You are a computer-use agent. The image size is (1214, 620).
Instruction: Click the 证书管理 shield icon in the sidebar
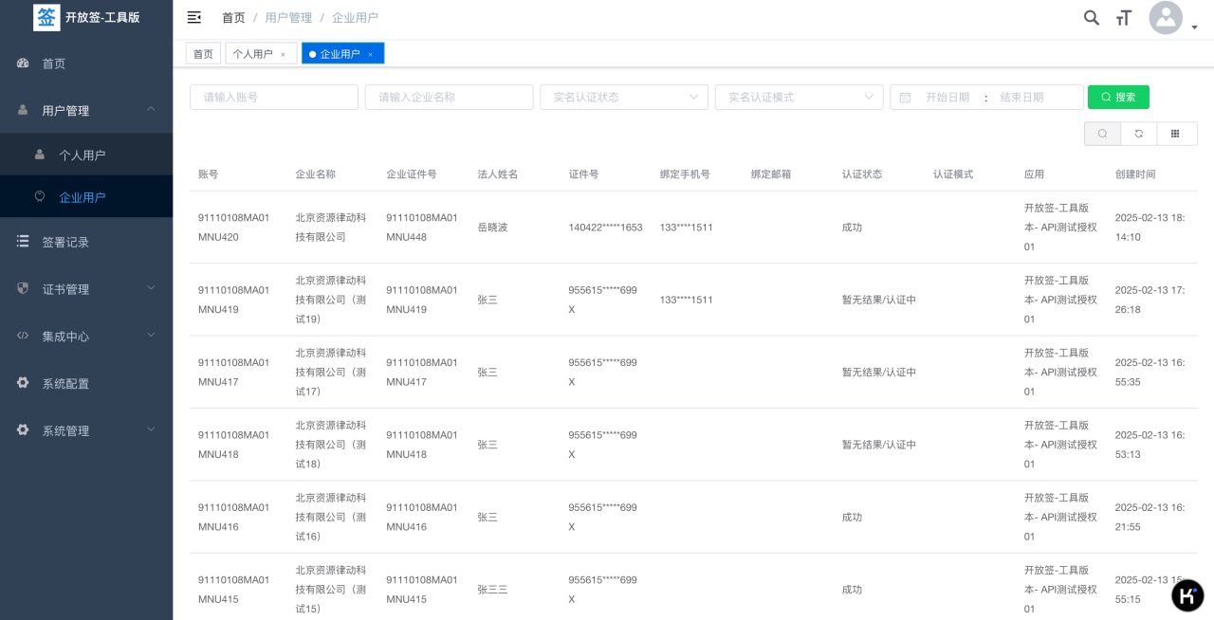pyautogui.click(x=23, y=288)
